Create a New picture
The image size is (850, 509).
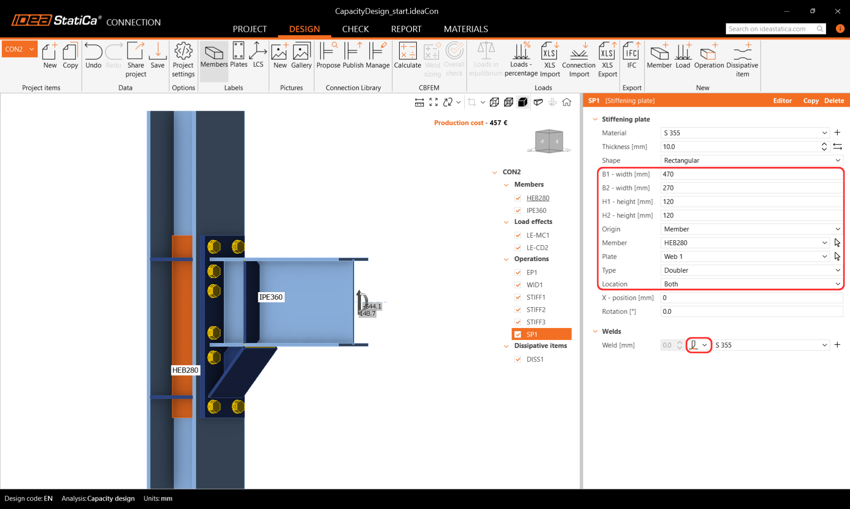pyautogui.click(x=280, y=55)
